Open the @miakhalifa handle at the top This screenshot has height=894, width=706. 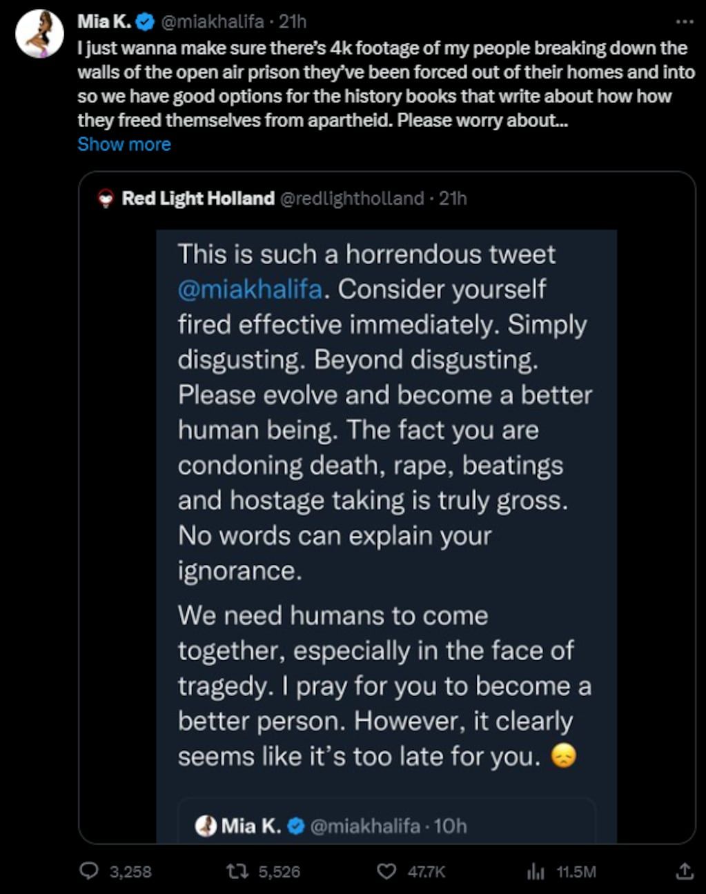point(212,22)
